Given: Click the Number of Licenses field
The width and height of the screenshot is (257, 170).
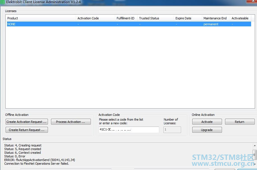Looking at the screenshot, I should click(x=172, y=130).
